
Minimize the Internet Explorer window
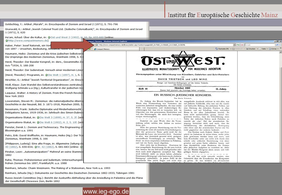(275, 41)
